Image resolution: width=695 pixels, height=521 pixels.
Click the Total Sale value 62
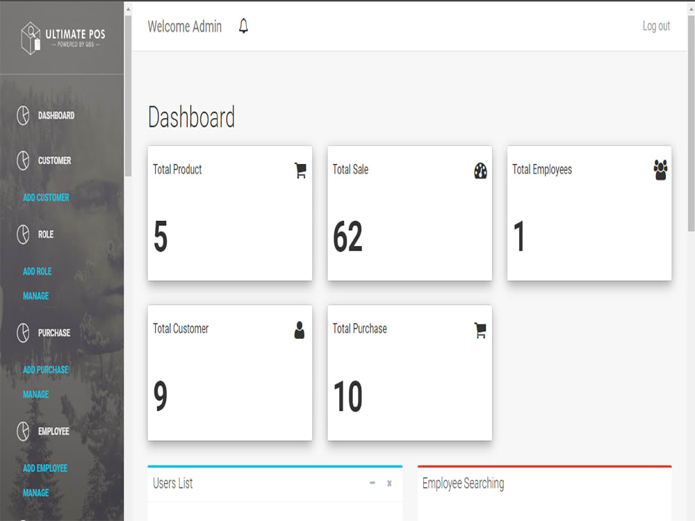(347, 237)
